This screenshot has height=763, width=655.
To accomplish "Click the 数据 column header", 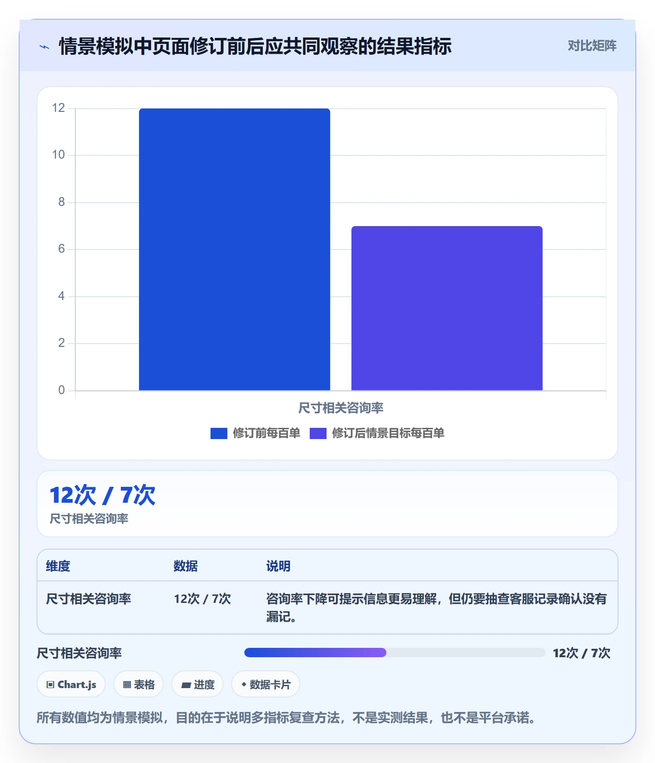I will click(x=186, y=566).
